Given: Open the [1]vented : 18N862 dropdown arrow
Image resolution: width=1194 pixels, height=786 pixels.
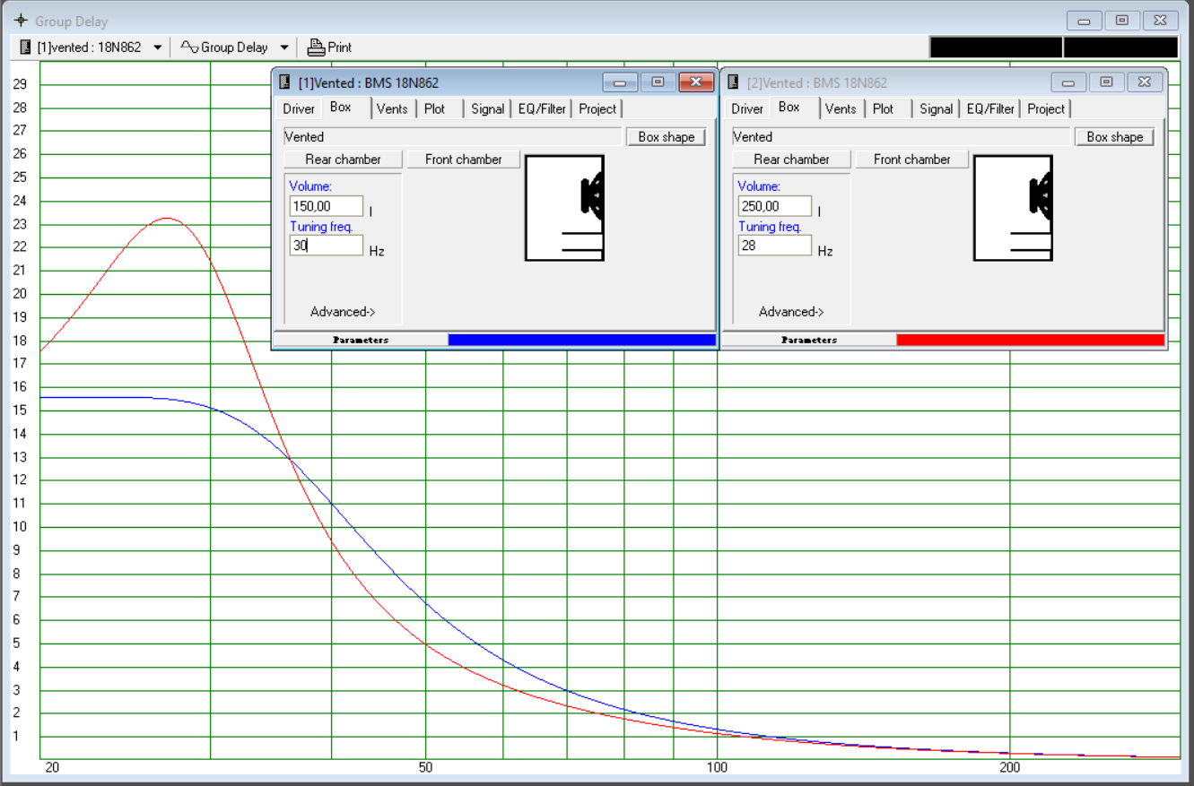Looking at the screenshot, I should tap(158, 47).
